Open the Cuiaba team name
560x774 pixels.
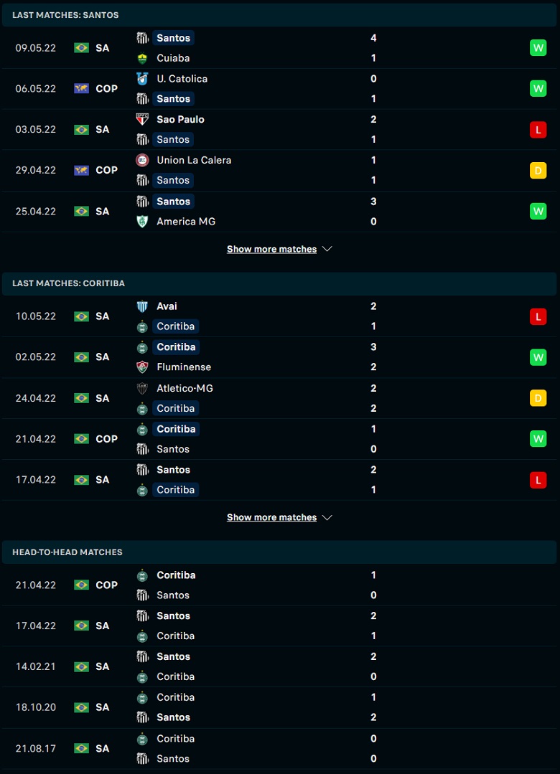coord(173,58)
